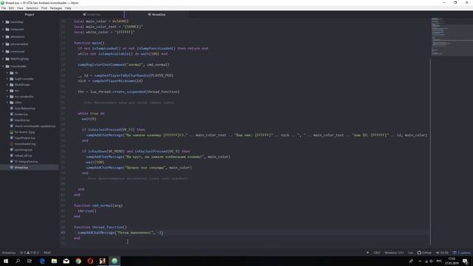Switch to the inactive left editor tab
The width and height of the screenshot is (473, 266).
pyautogui.click(x=92, y=15)
